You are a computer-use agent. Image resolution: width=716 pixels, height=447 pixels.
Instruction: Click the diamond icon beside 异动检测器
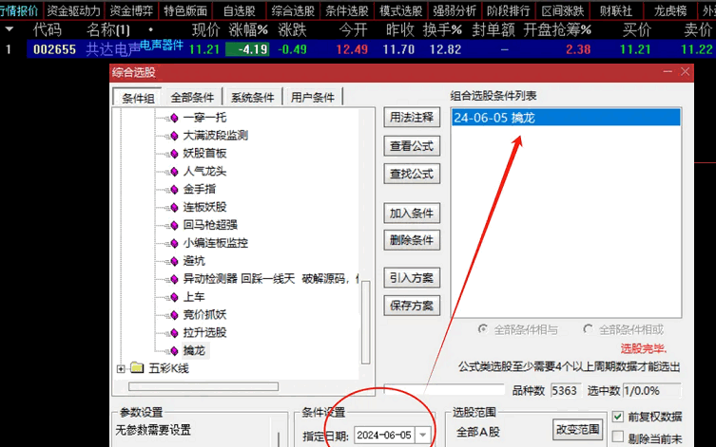pyautogui.click(x=174, y=279)
